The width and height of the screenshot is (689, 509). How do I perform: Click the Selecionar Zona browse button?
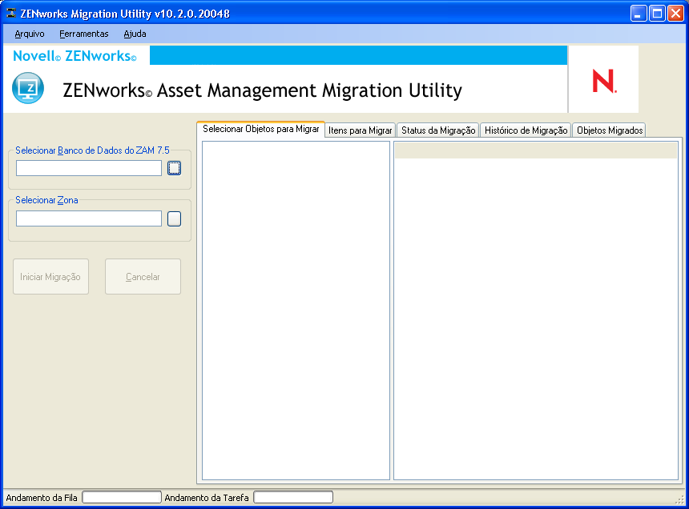174,219
